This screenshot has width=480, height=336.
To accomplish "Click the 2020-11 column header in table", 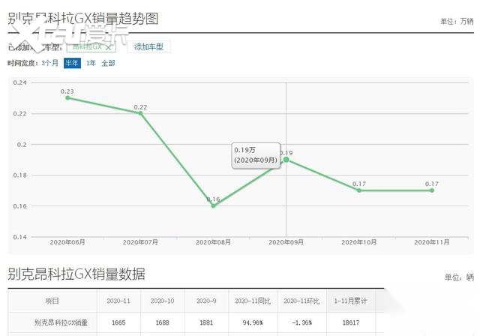I will [x=118, y=301].
